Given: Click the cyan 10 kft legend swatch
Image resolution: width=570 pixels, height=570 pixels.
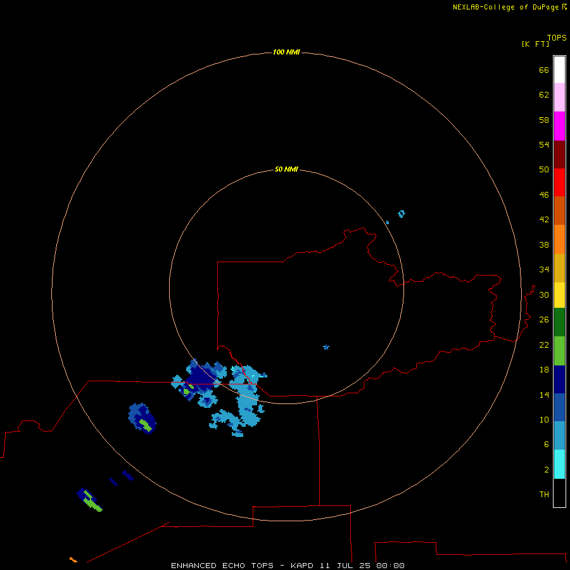Looking at the screenshot, I should [x=559, y=464].
